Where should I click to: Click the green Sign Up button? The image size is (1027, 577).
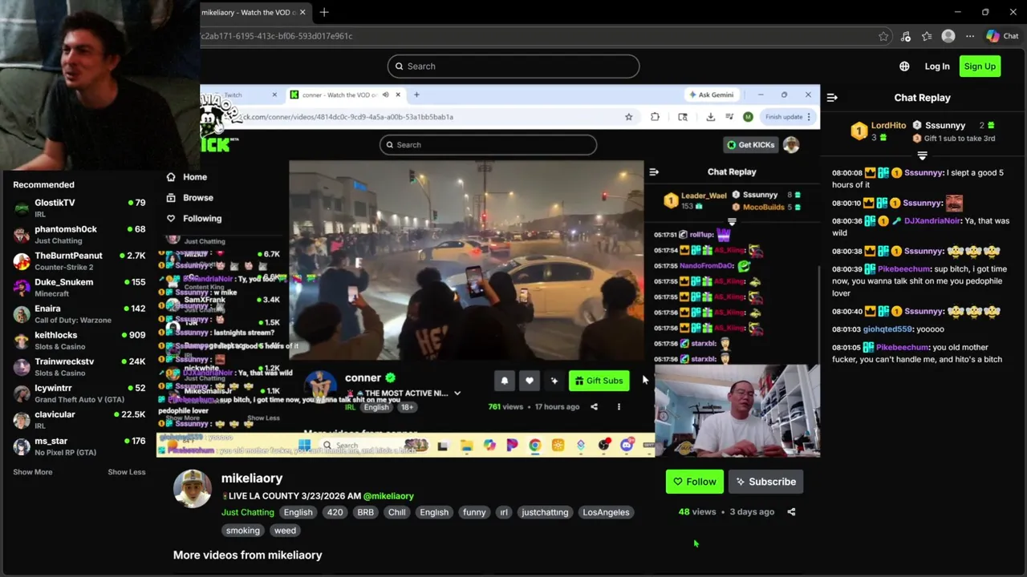point(980,67)
